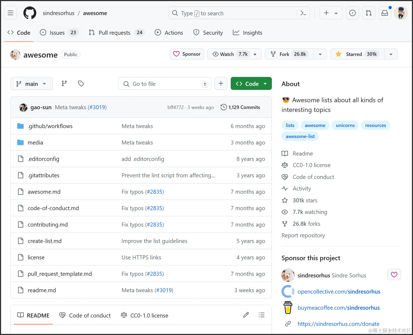The image size is (413, 335).
Task: Open the global pull requests icon in header
Action: [369, 13]
